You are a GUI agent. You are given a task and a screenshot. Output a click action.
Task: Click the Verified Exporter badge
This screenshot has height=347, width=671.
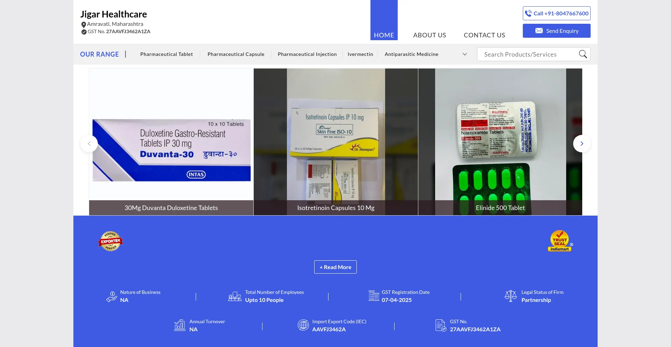click(110, 241)
